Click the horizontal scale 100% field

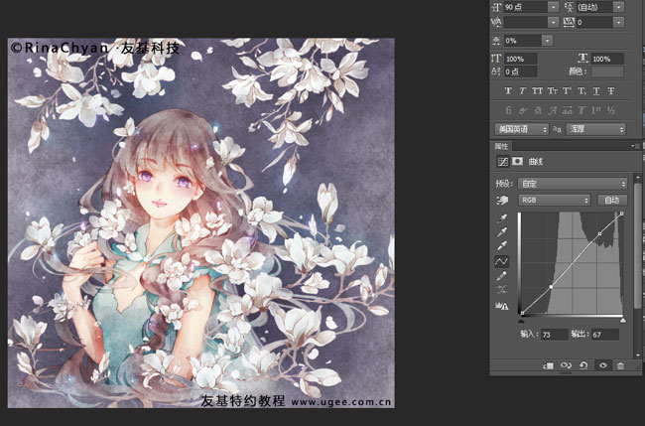click(x=607, y=59)
